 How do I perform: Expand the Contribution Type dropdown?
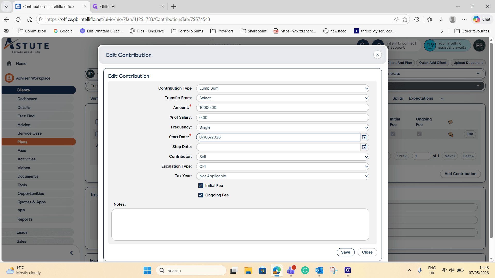click(x=283, y=88)
